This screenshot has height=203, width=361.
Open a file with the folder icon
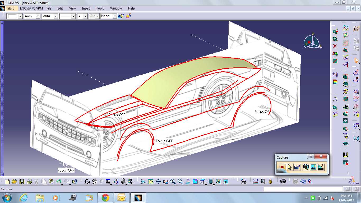(14, 182)
